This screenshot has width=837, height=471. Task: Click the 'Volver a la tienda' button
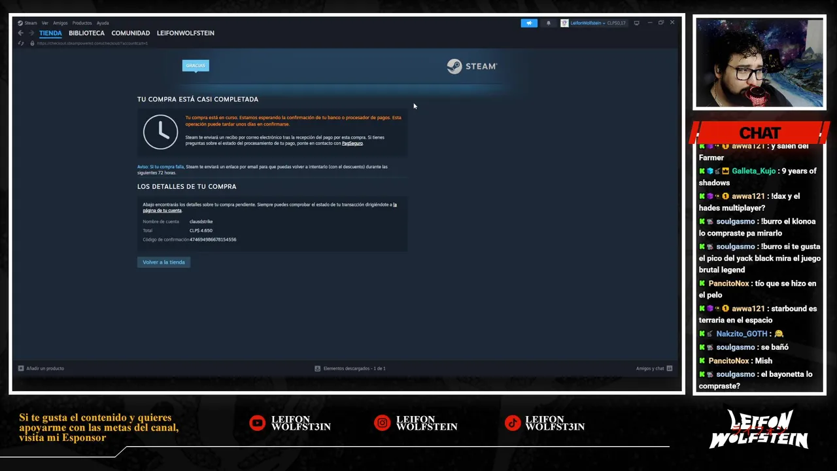(163, 262)
